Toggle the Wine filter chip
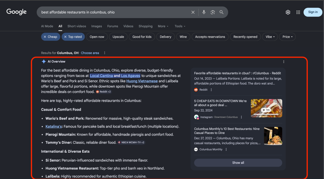The width and height of the screenshot is (324, 179). pos(183,37)
